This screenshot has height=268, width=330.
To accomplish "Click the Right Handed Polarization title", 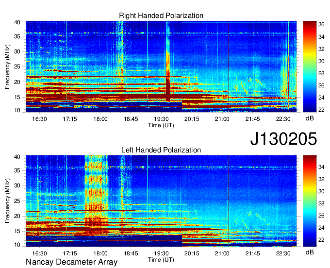I will point(161,16).
